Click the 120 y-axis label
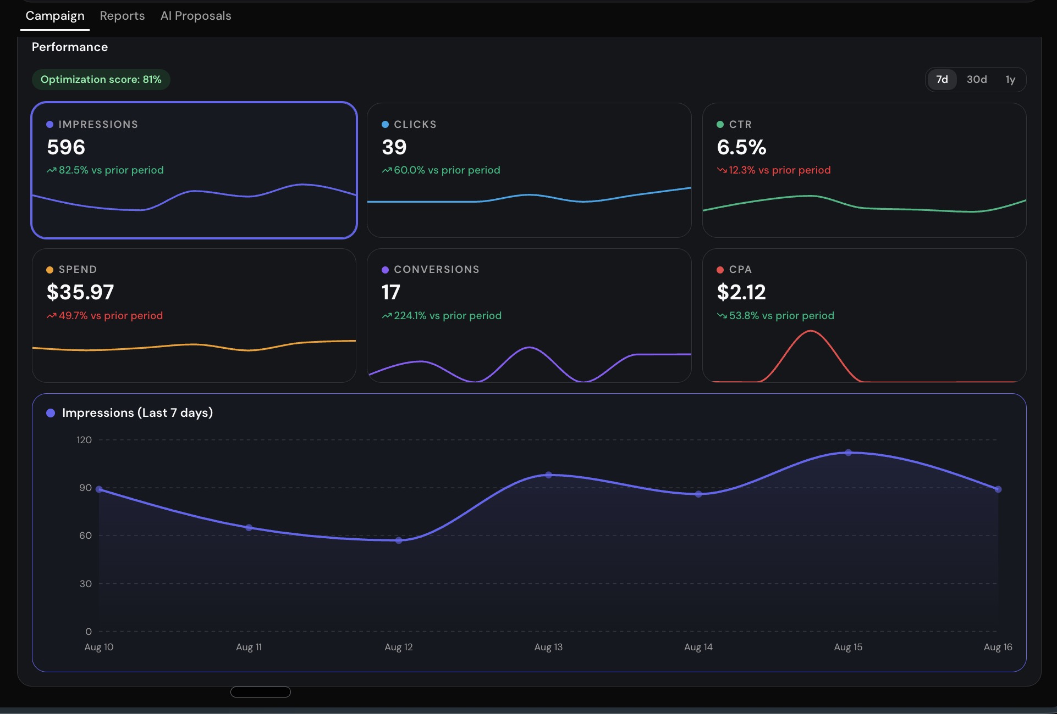The width and height of the screenshot is (1057, 714). [x=84, y=440]
